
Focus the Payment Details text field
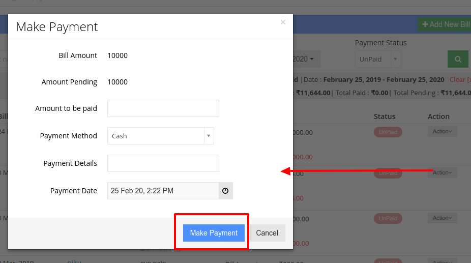click(x=163, y=163)
